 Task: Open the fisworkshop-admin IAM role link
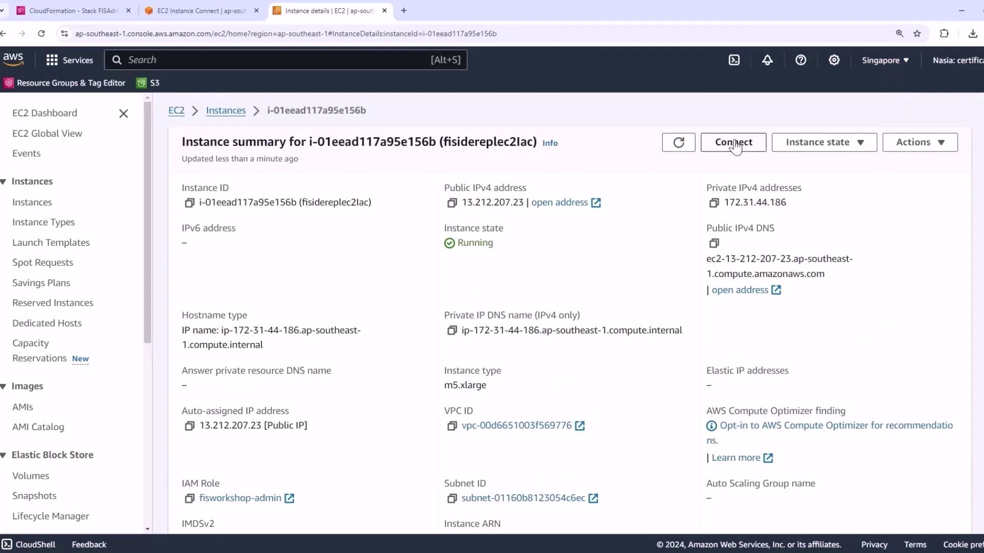coord(240,498)
